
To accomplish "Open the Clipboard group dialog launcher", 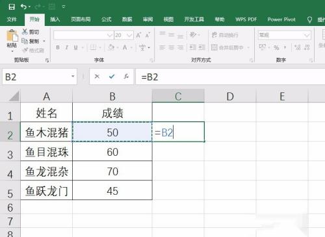I will [x=47, y=60].
